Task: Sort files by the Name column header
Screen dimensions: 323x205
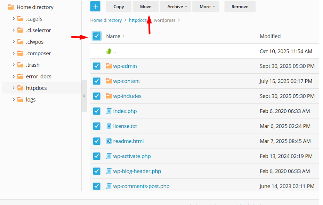Action: point(113,36)
